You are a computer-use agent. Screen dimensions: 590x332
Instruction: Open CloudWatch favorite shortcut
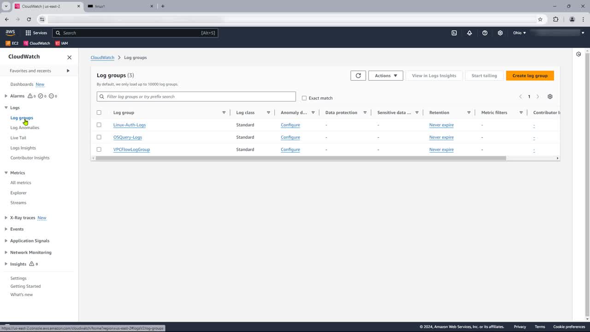coord(36,43)
